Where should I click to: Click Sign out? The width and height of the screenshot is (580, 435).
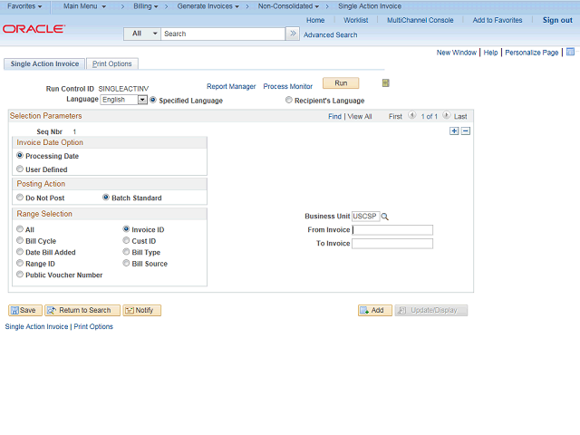[557, 20]
